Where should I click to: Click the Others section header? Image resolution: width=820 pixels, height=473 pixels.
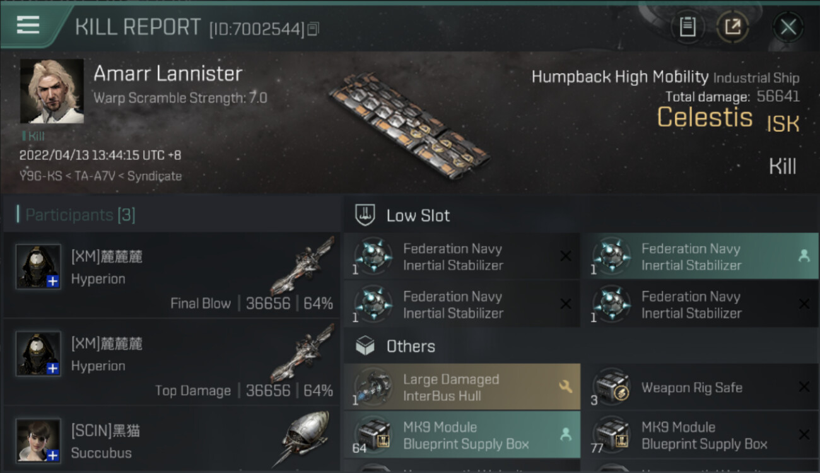pyautogui.click(x=410, y=346)
